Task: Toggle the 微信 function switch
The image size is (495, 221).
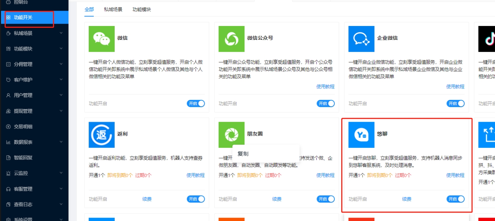Action: (x=196, y=103)
